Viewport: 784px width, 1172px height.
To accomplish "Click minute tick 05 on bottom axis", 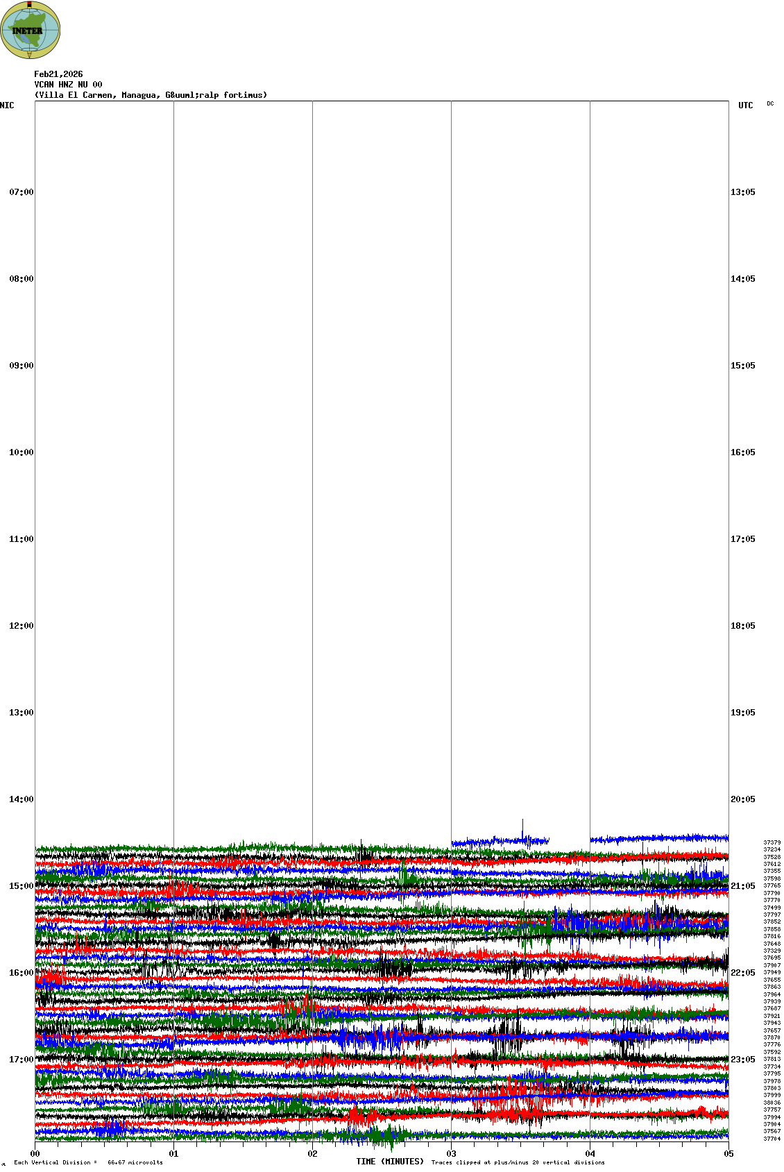I will tap(728, 1154).
